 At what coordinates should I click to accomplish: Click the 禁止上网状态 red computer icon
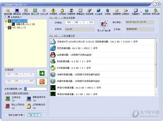tap(8, 106)
